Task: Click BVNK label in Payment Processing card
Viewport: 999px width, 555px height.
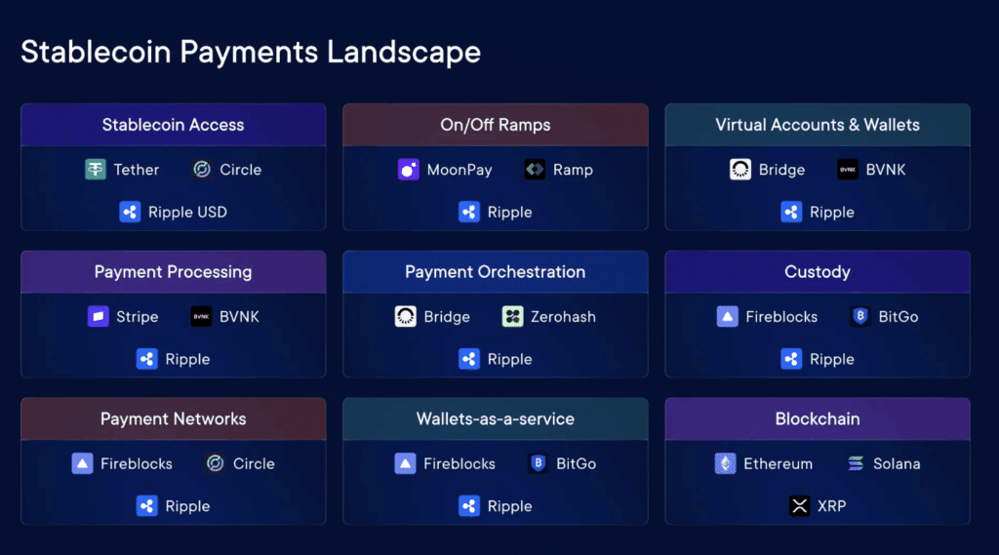Action: tap(240, 317)
